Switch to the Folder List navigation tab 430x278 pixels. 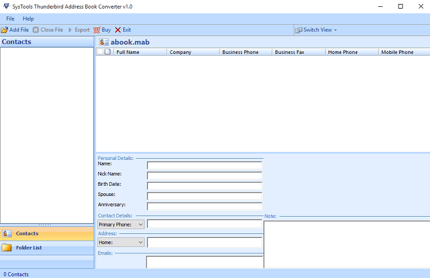pyautogui.click(x=47, y=248)
